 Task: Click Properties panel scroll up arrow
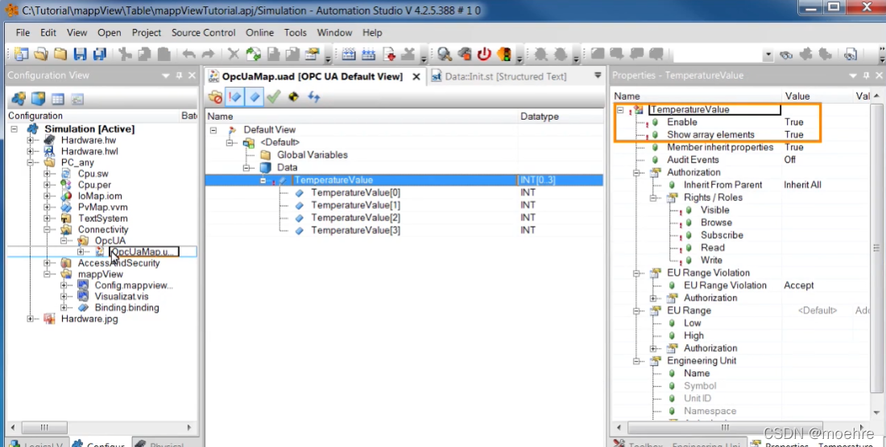click(876, 96)
